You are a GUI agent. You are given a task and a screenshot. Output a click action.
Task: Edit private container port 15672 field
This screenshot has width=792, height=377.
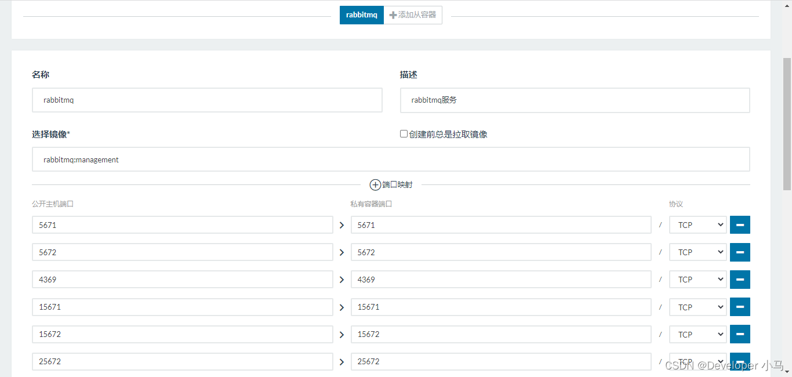[501, 334]
